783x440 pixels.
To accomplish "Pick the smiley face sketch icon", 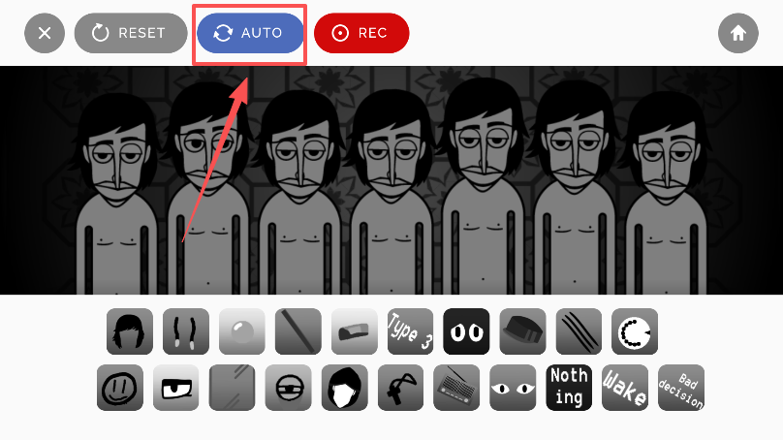I will coord(120,388).
